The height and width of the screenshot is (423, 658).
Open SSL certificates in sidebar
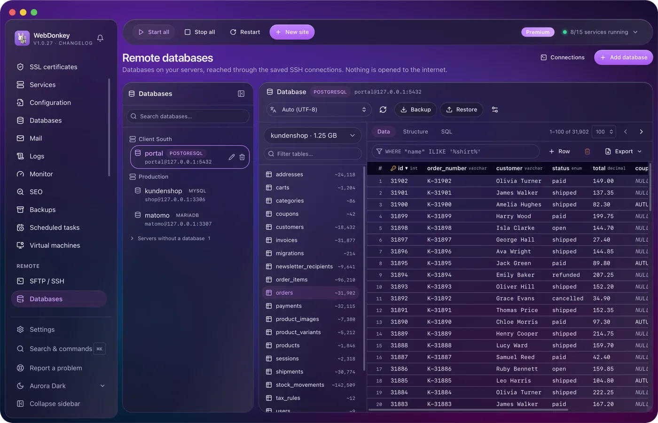point(60,67)
